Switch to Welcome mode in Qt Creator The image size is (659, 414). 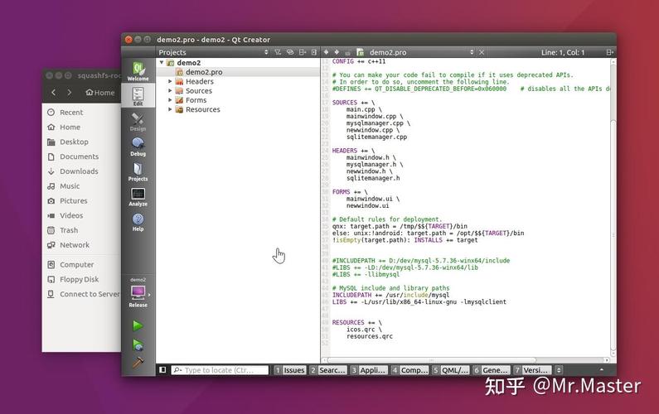138,71
